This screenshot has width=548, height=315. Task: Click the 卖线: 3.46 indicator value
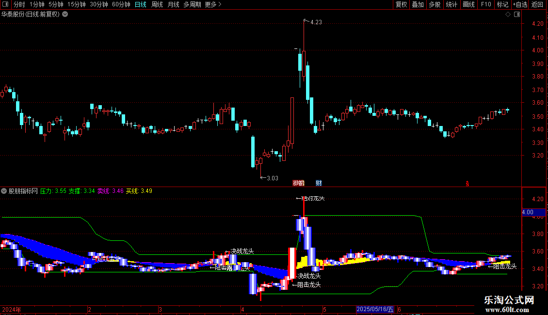[x=110, y=191]
